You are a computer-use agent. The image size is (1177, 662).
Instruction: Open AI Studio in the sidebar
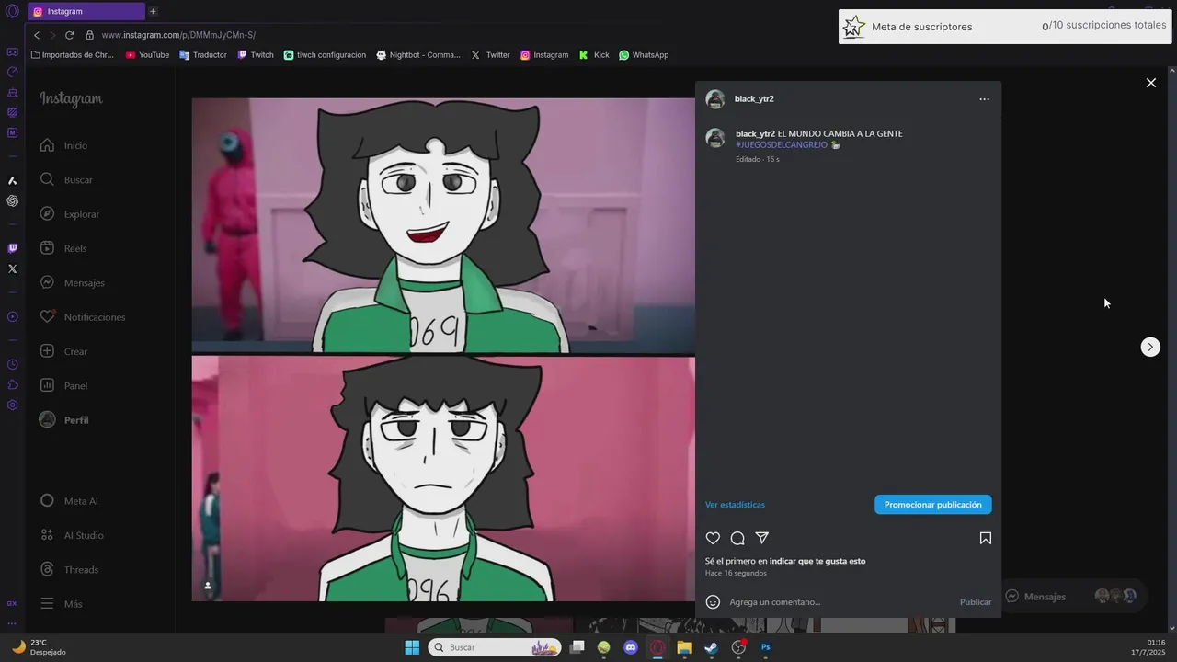72,535
